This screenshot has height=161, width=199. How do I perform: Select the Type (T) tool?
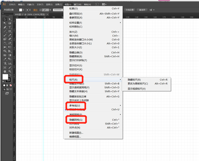(9, 27)
